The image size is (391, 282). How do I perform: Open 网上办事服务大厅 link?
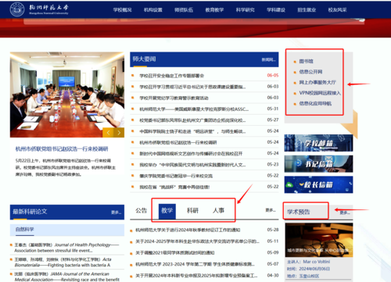tap(317, 82)
